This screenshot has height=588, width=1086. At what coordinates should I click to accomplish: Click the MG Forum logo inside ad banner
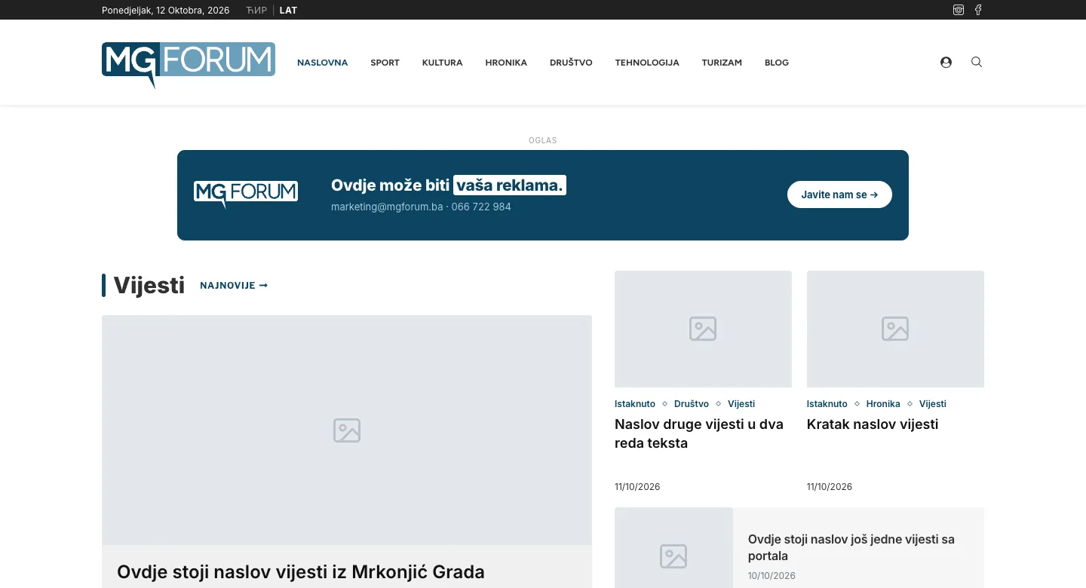(246, 194)
